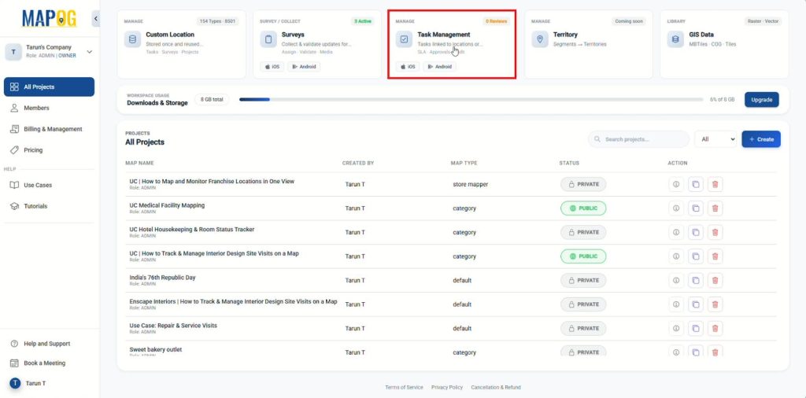This screenshot has width=806, height=398.
Task: Click Surveys clipboard icon
Action: click(x=268, y=39)
